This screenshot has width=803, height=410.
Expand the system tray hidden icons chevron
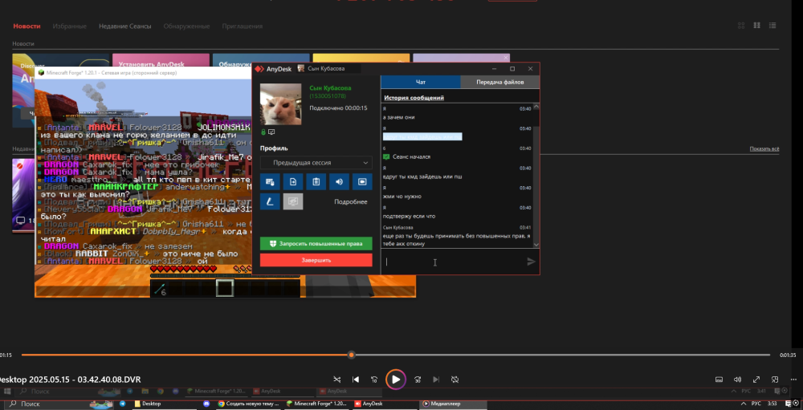pos(743,404)
